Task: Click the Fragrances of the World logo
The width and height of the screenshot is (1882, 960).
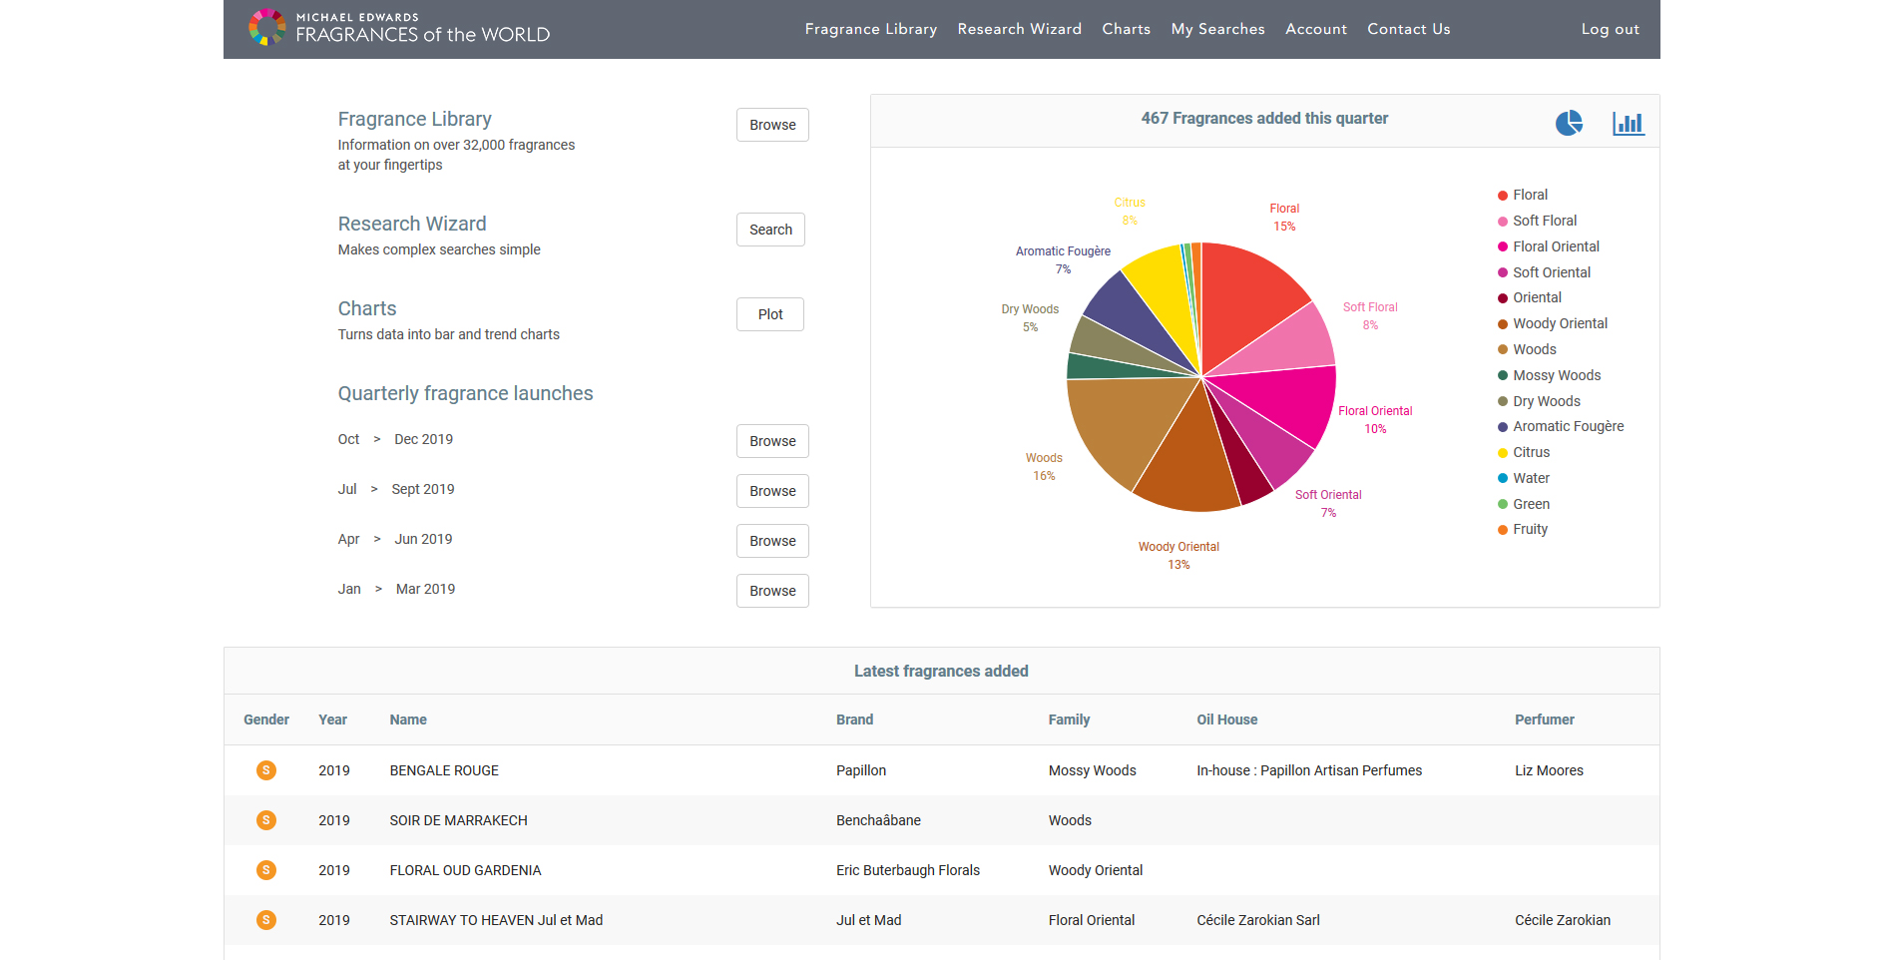Action: pos(399,28)
